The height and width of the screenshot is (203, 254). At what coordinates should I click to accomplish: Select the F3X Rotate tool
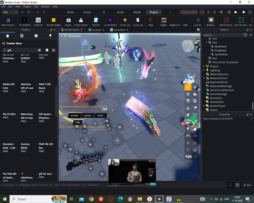[188, 94]
